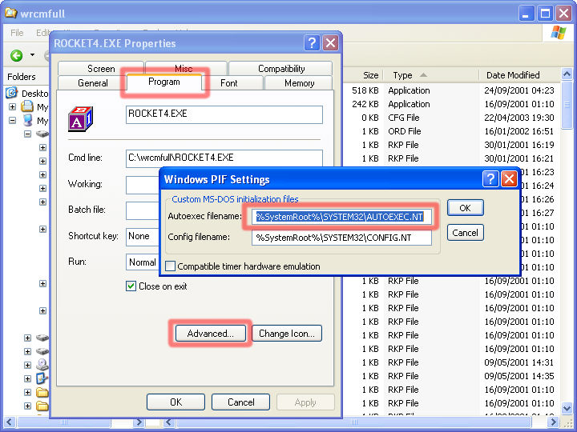Select the 518 KB Application file row
The image size is (577, 432).
pos(451,90)
